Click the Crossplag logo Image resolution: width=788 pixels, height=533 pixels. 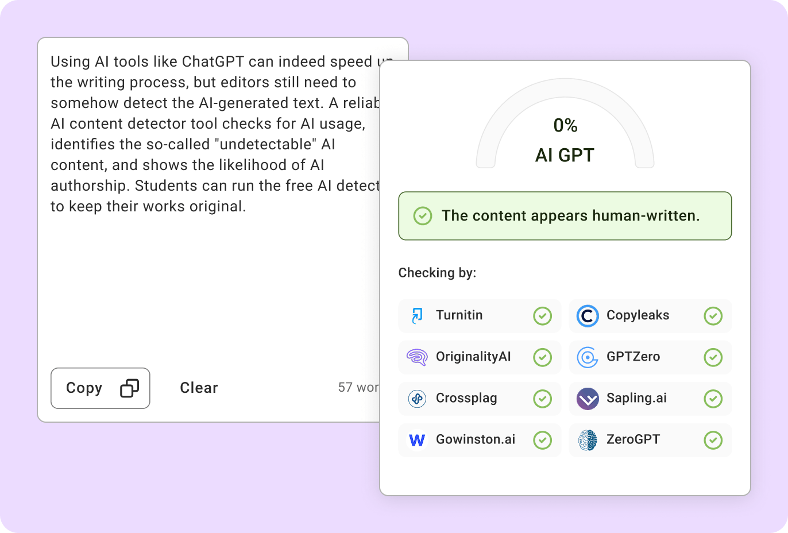tap(417, 398)
